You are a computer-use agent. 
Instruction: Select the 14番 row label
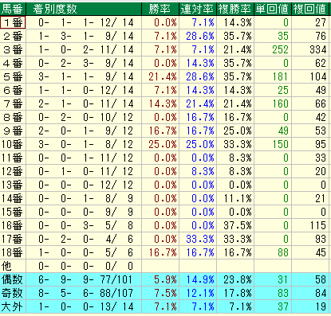(x=13, y=198)
